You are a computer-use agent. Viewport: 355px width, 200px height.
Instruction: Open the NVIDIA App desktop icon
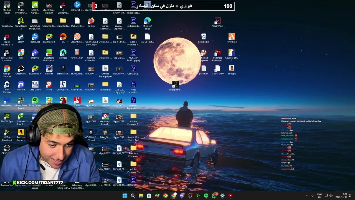point(7,118)
